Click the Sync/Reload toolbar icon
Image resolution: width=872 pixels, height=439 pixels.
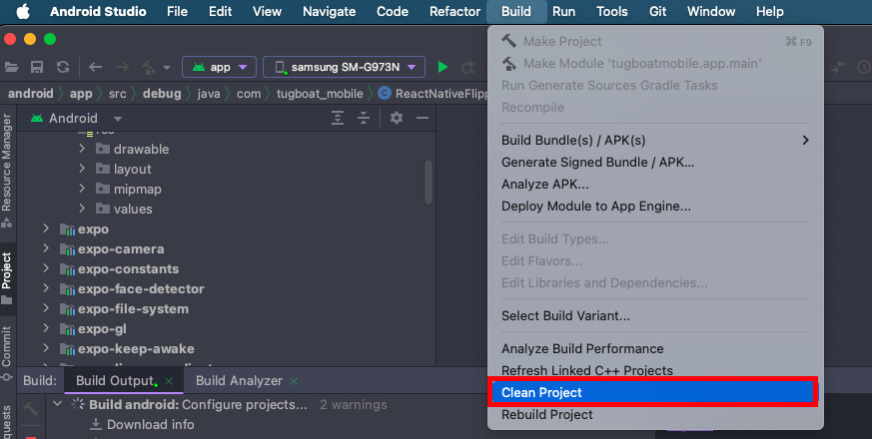[63, 67]
